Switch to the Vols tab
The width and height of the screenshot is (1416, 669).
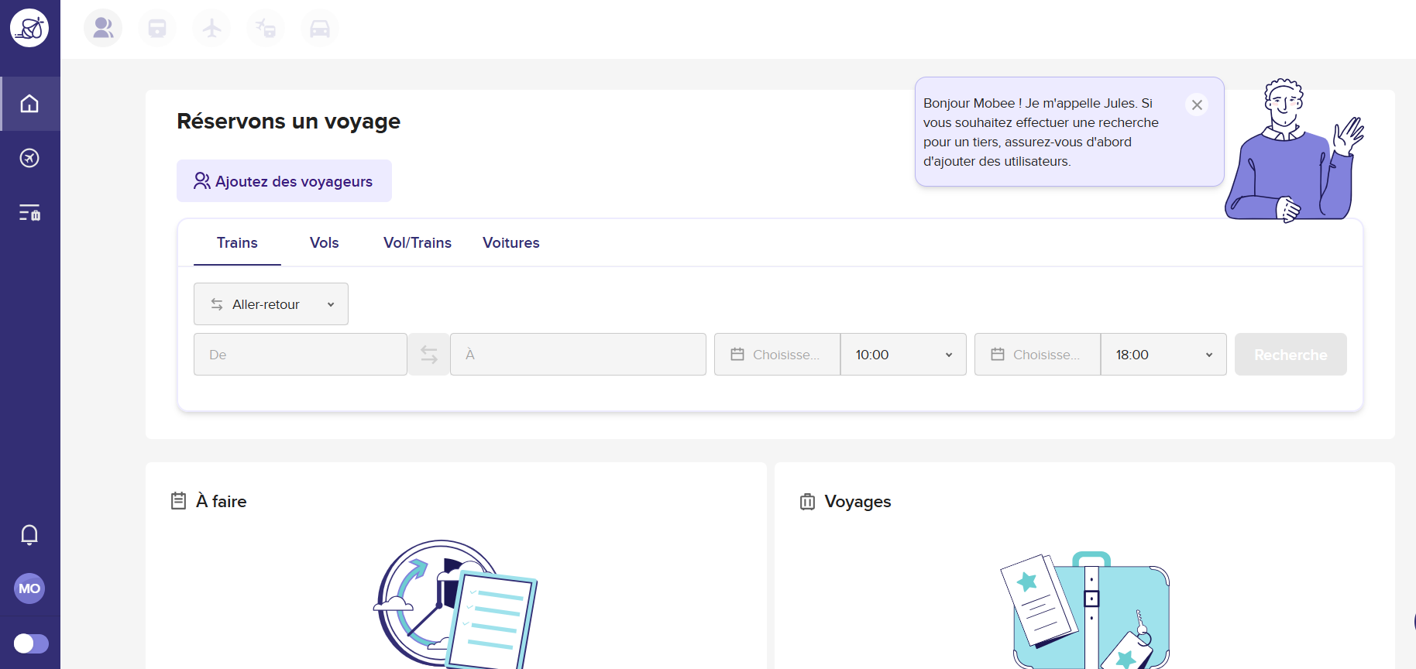tap(324, 242)
